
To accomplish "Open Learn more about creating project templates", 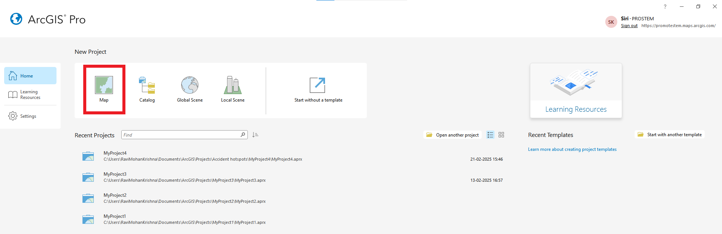I will 572,149.
